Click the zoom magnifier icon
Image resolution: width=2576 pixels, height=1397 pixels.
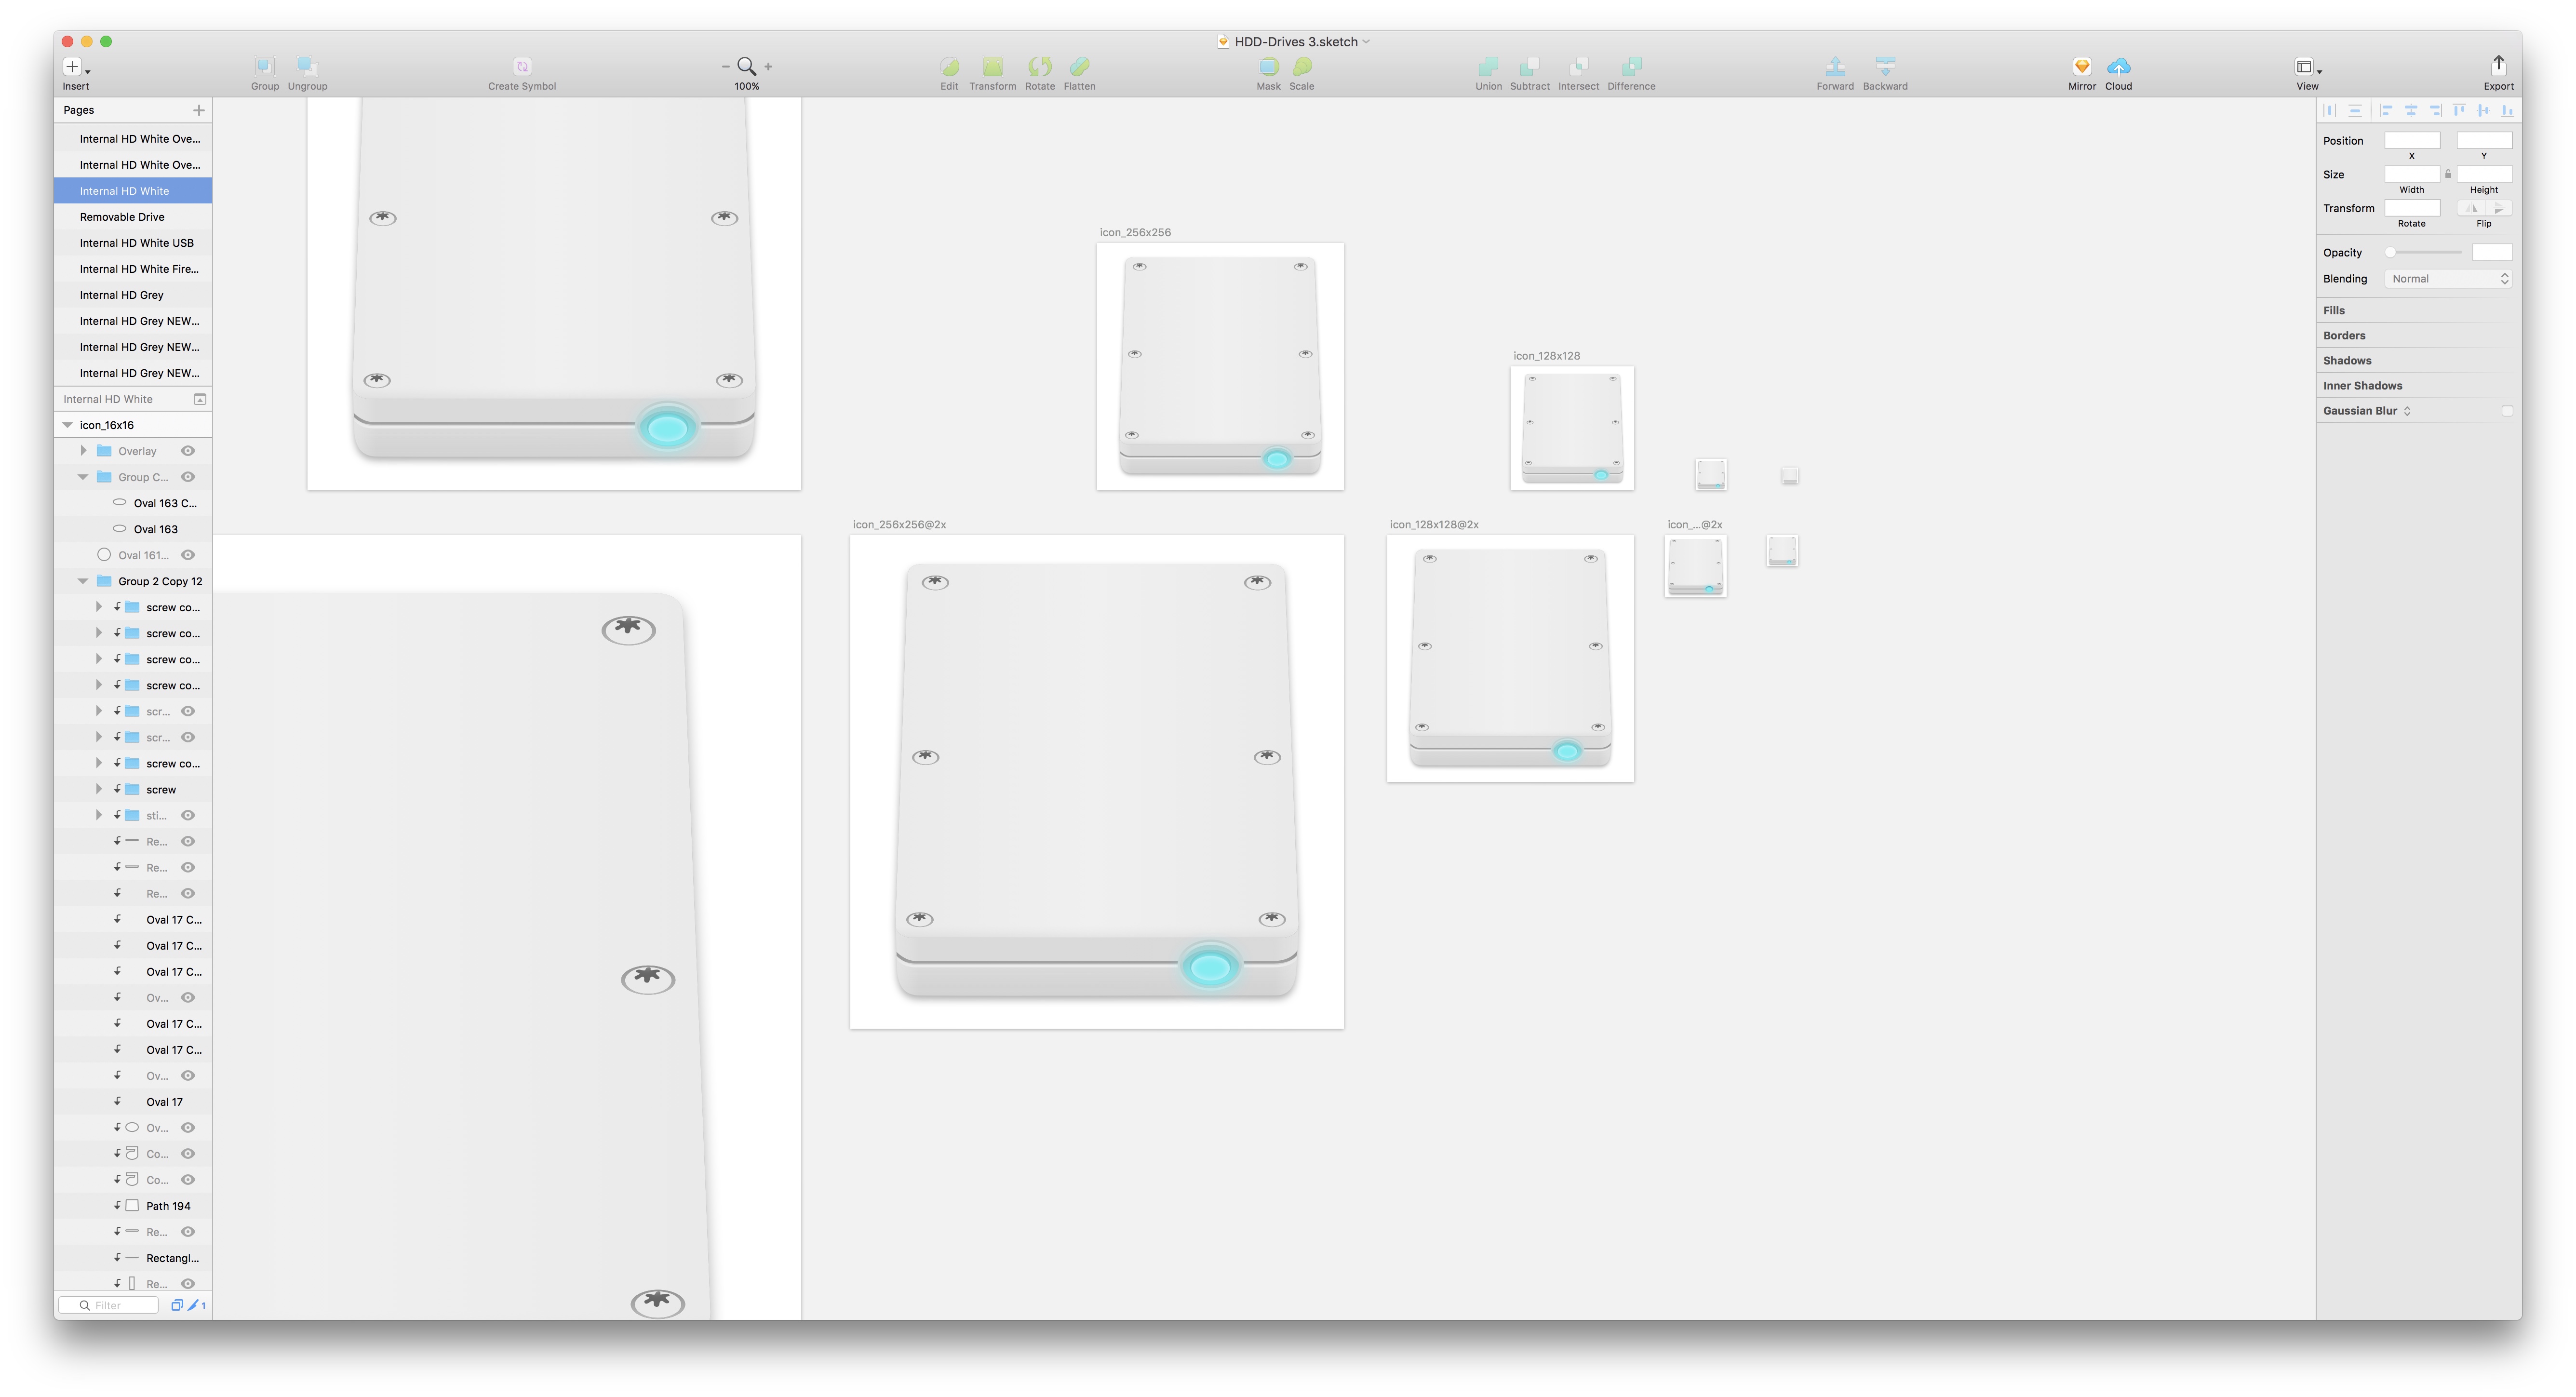(746, 66)
